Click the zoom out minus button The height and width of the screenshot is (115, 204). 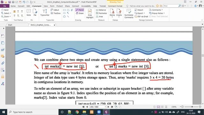coord(182,107)
